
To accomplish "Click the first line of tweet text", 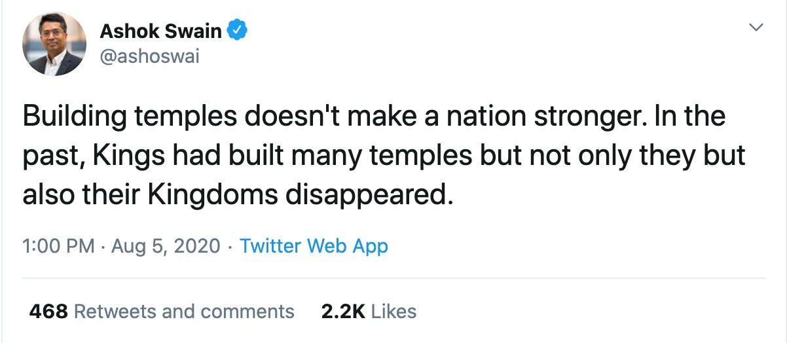I will pyautogui.click(x=373, y=117).
